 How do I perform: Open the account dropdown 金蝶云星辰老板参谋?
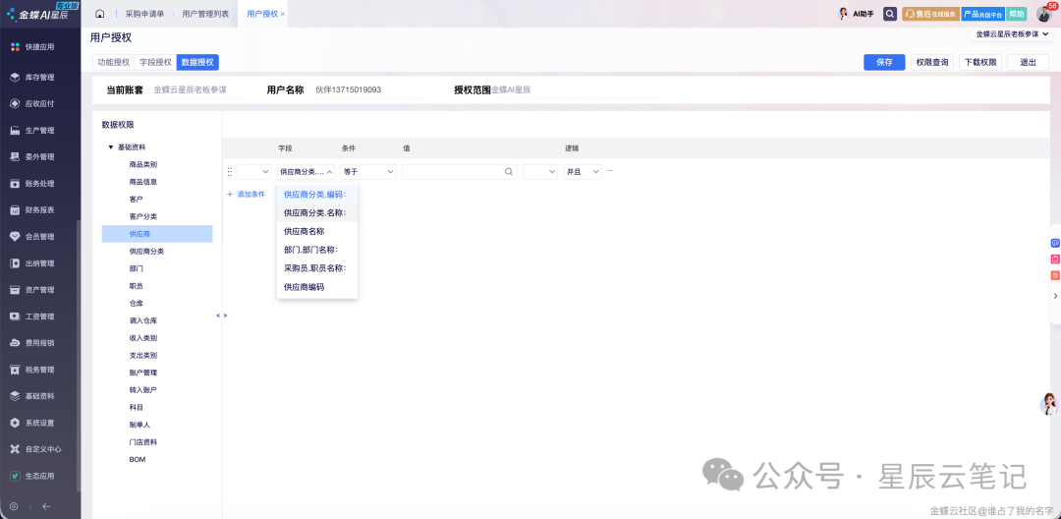coord(1012,33)
